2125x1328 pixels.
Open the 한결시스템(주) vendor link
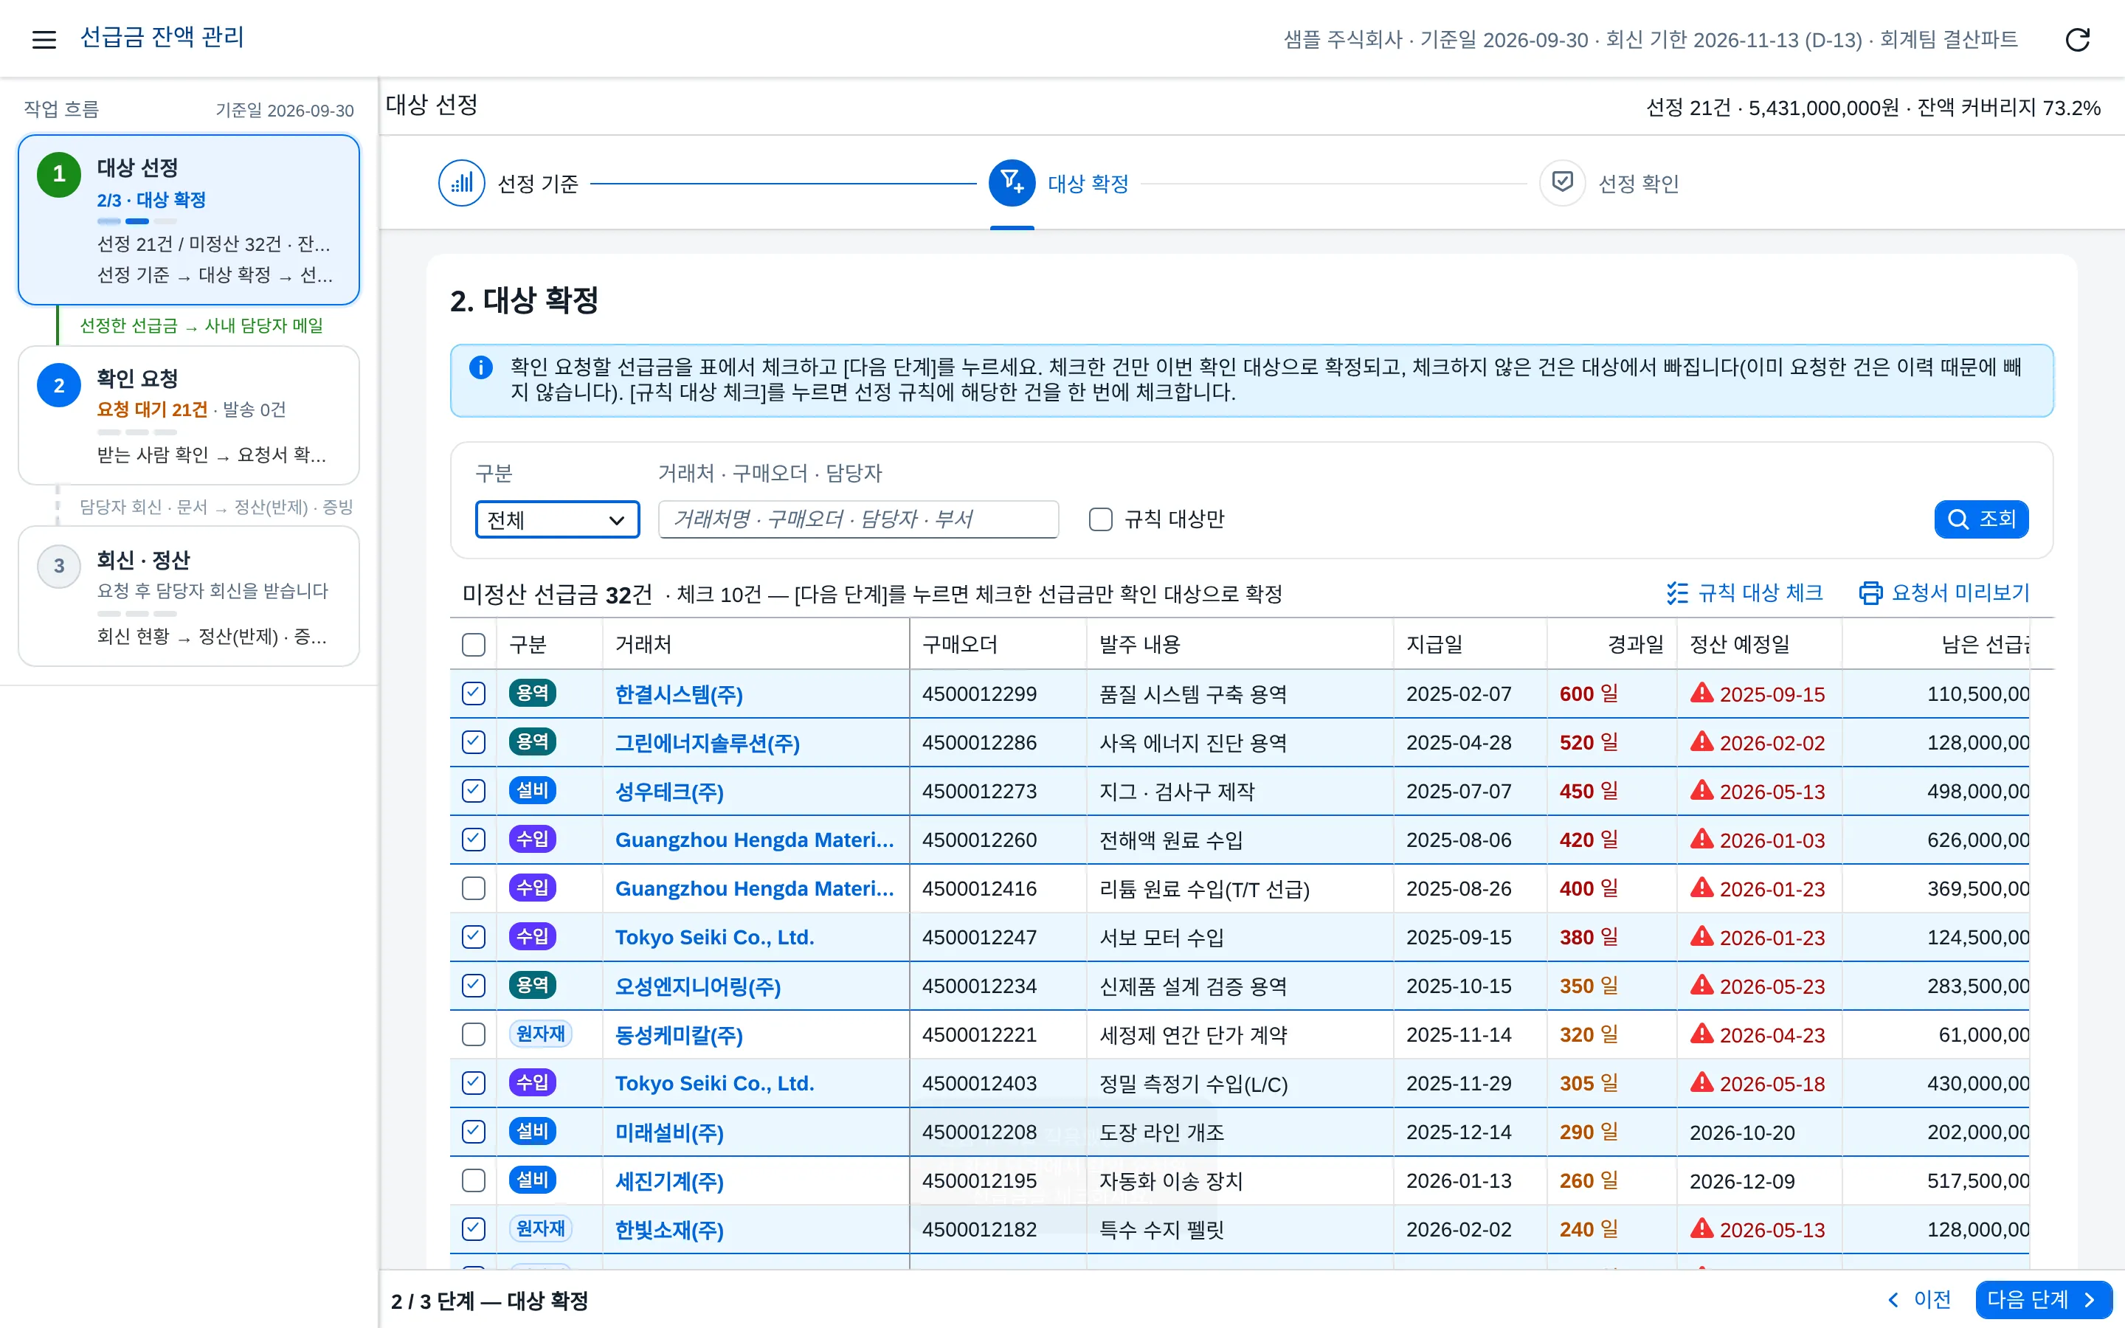(x=679, y=694)
